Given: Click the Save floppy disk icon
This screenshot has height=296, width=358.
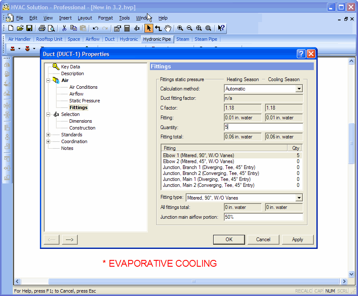Looking at the screenshot, I should (29, 28).
